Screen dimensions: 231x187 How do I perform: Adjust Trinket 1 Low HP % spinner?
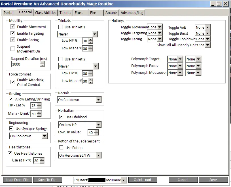point(91,41)
